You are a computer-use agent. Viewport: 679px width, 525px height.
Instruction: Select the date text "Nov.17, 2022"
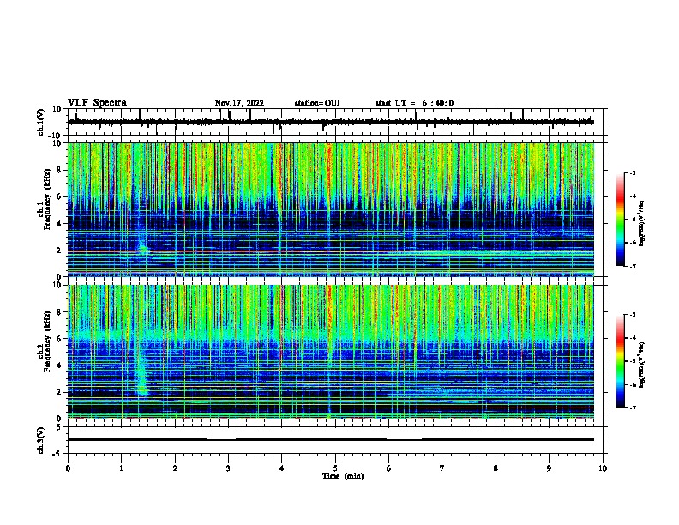(x=239, y=103)
